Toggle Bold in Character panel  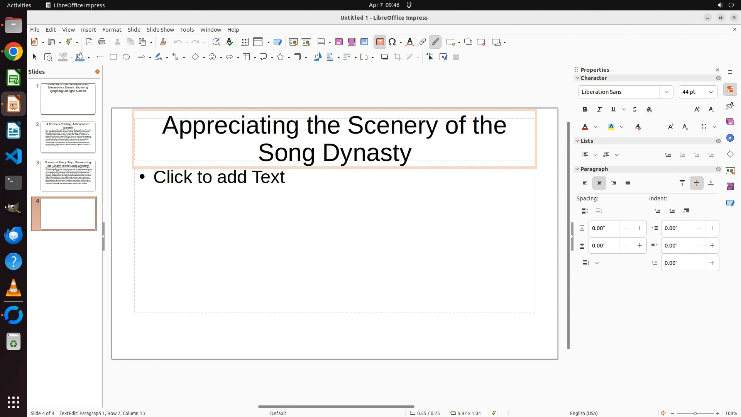[585, 110]
